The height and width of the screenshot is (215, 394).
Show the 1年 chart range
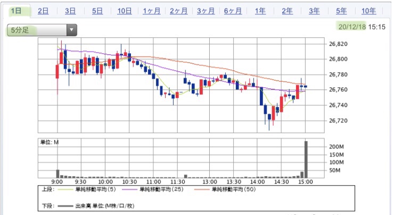coord(260,11)
